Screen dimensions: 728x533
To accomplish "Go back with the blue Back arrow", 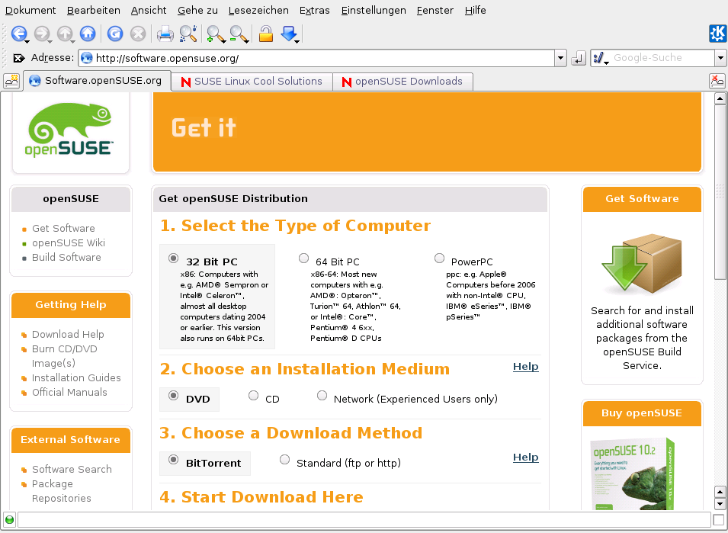I will pyautogui.click(x=18, y=34).
